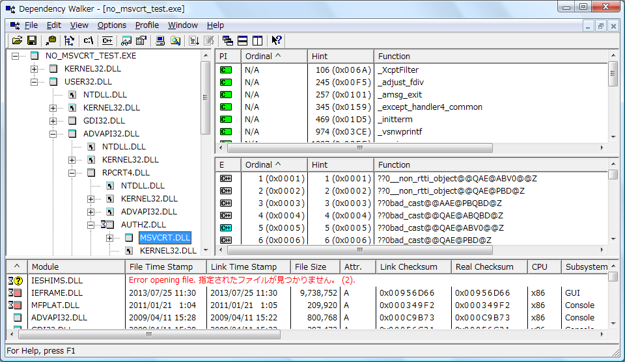
Task: Click the Configure Module Search Order icon
Action: click(175, 41)
